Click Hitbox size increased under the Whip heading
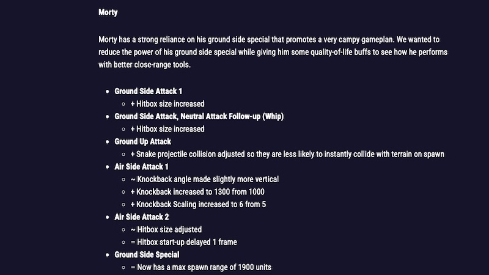 click(x=167, y=129)
